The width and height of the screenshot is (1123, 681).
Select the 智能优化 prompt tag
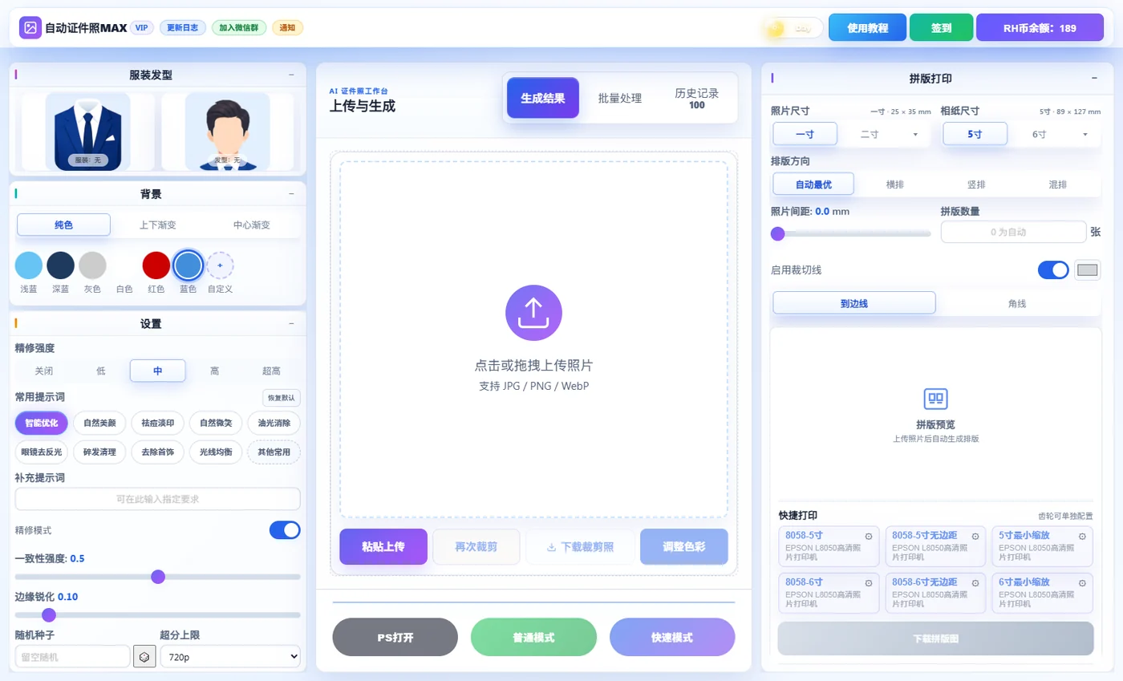[42, 423]
